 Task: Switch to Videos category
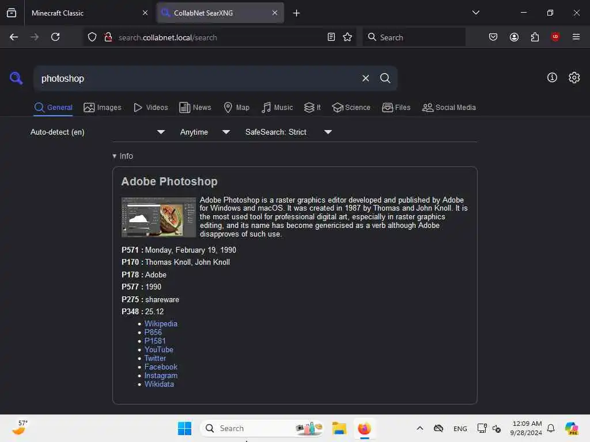pyautogui.click(x=150, y=108)
